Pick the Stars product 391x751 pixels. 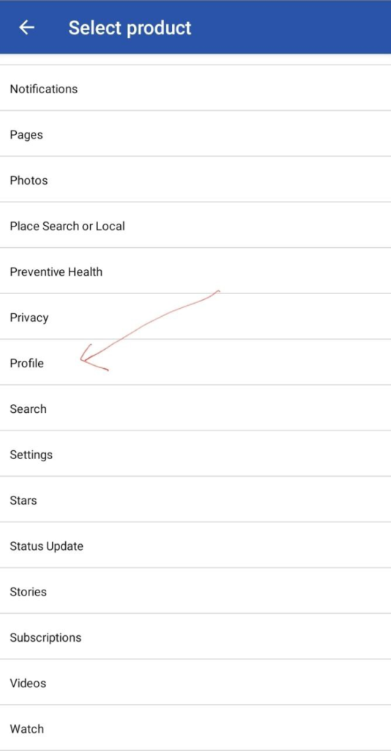(195, 500)
